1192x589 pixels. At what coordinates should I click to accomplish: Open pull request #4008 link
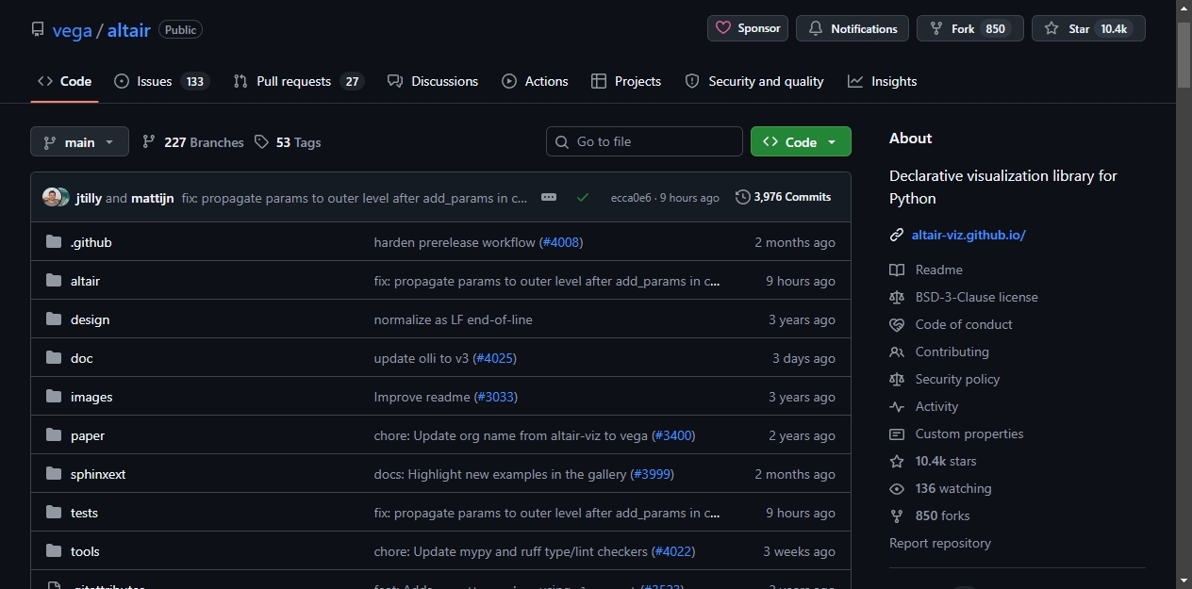coord(561,242)
